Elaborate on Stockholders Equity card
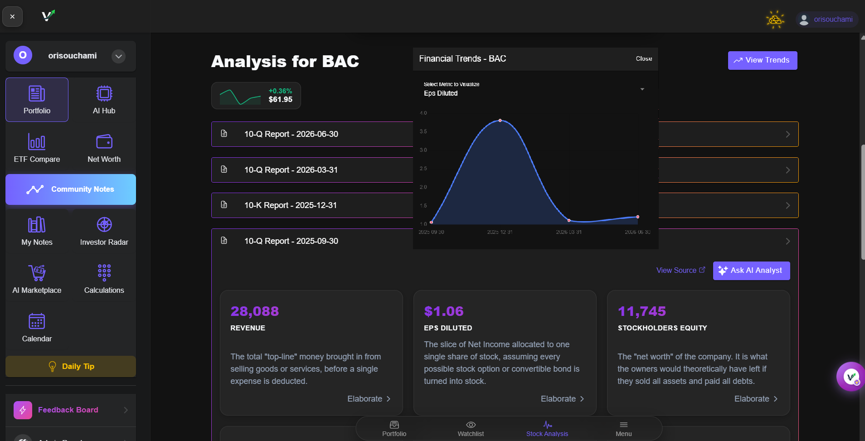 tap(756, 399)
